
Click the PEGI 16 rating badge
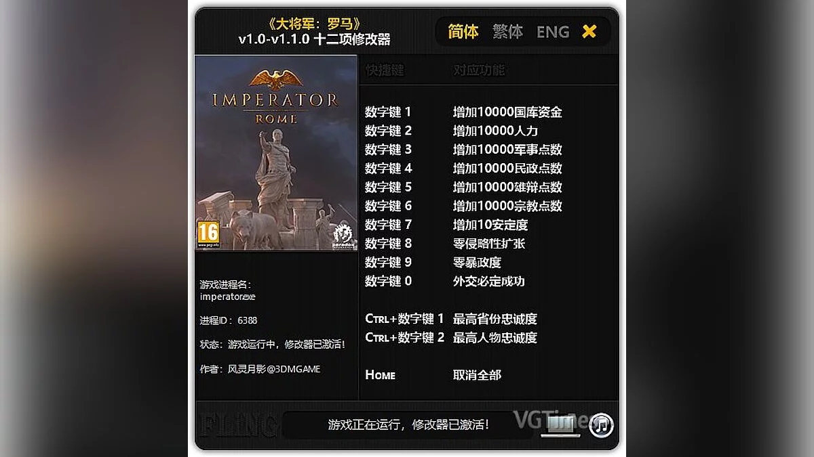point(208,234)
